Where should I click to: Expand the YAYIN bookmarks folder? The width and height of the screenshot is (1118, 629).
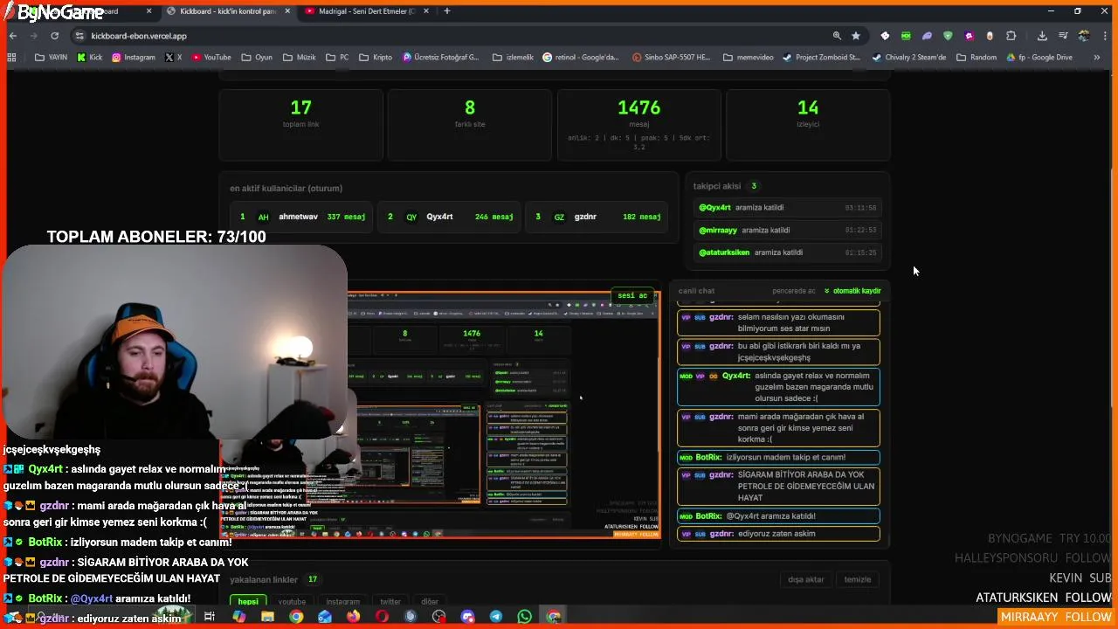52,58
